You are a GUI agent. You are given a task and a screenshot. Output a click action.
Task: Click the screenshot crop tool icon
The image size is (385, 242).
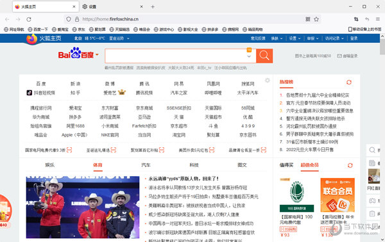[356, 19]
